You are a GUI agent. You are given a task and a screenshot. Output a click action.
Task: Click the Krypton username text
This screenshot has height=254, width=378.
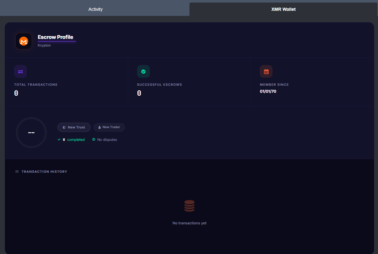(44, 45)
